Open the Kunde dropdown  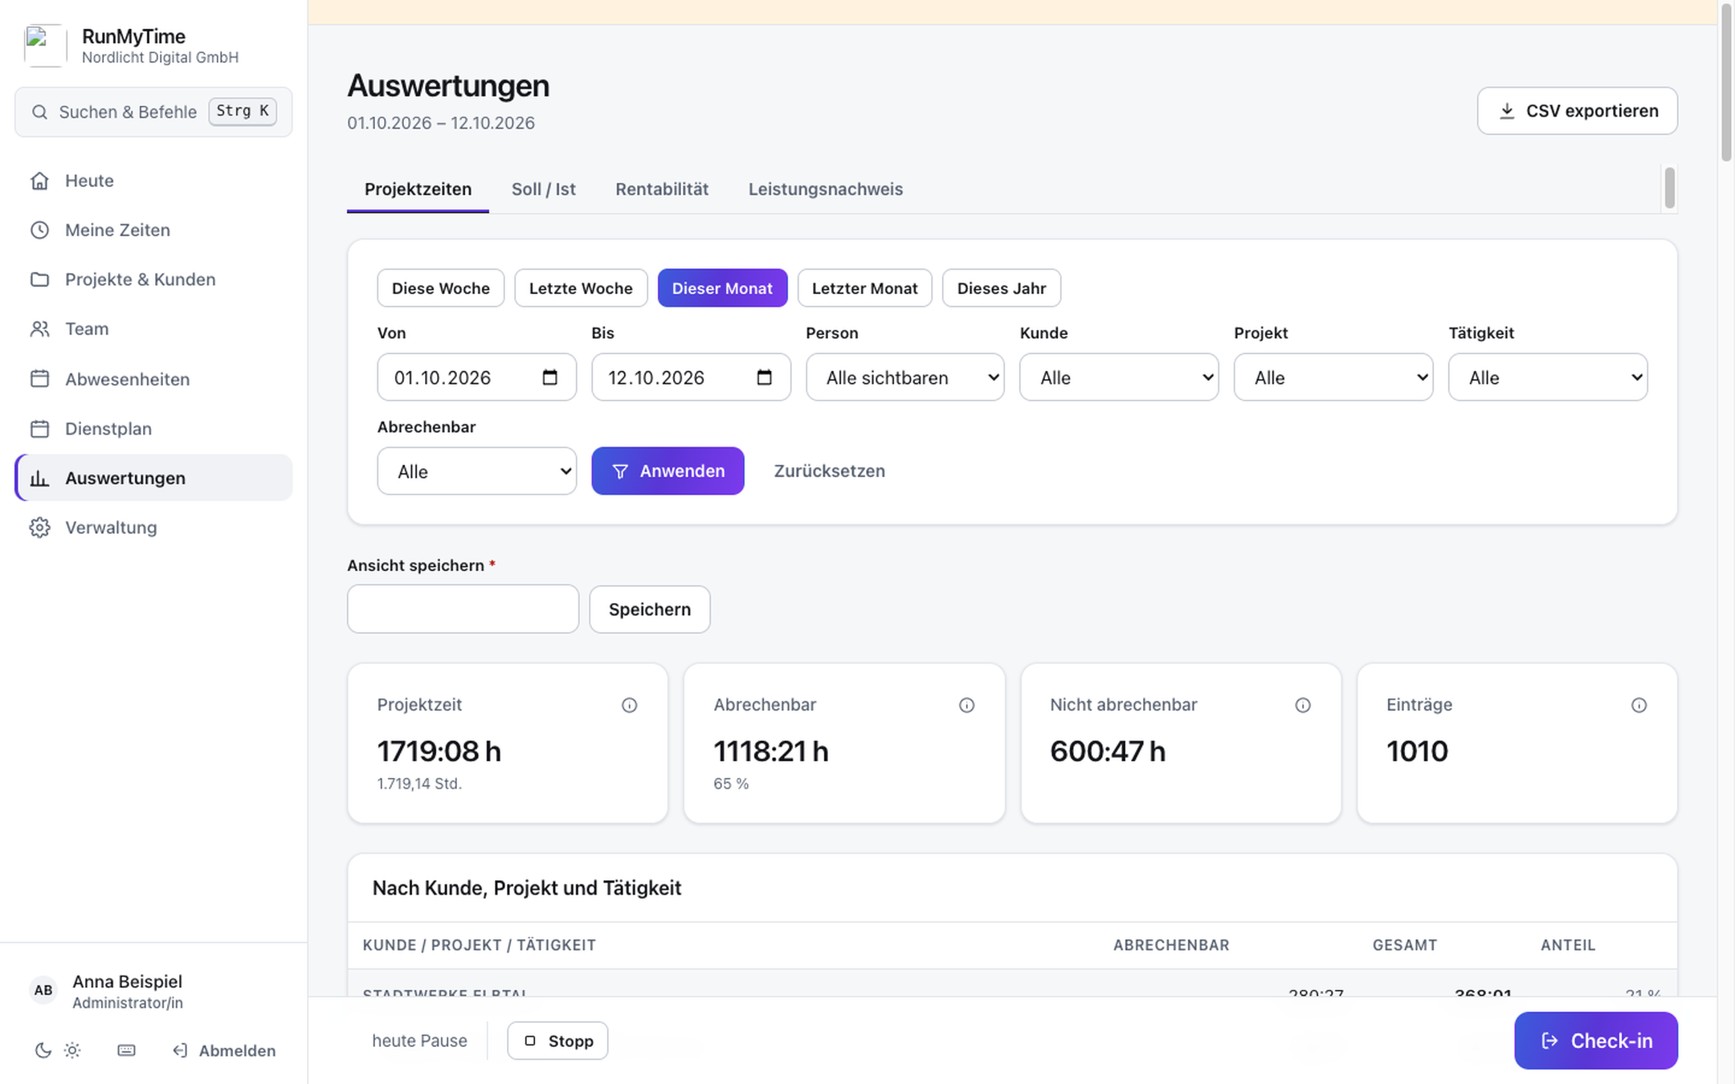[1119, 377]
